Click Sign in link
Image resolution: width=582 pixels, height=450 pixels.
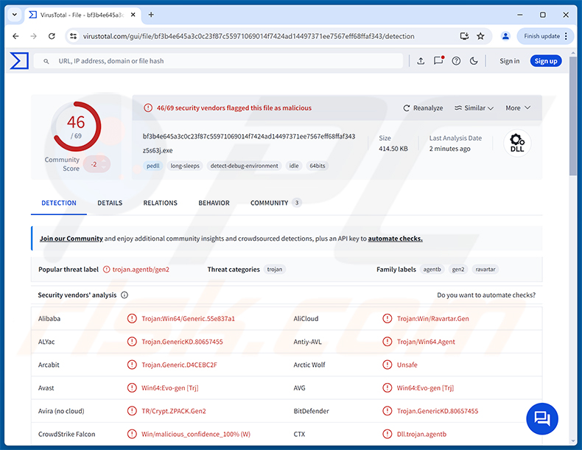pos(510,61)
